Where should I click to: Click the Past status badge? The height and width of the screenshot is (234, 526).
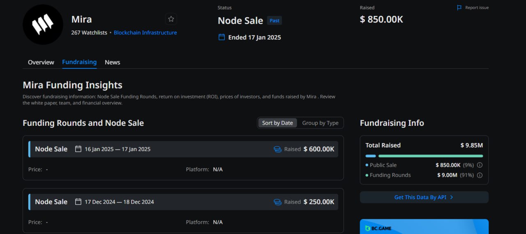(275, 20)
